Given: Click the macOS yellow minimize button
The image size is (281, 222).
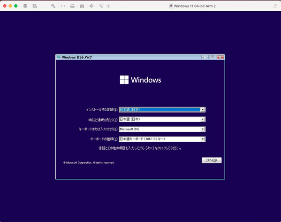Looking at the screenshot, I should coord(10,6).
